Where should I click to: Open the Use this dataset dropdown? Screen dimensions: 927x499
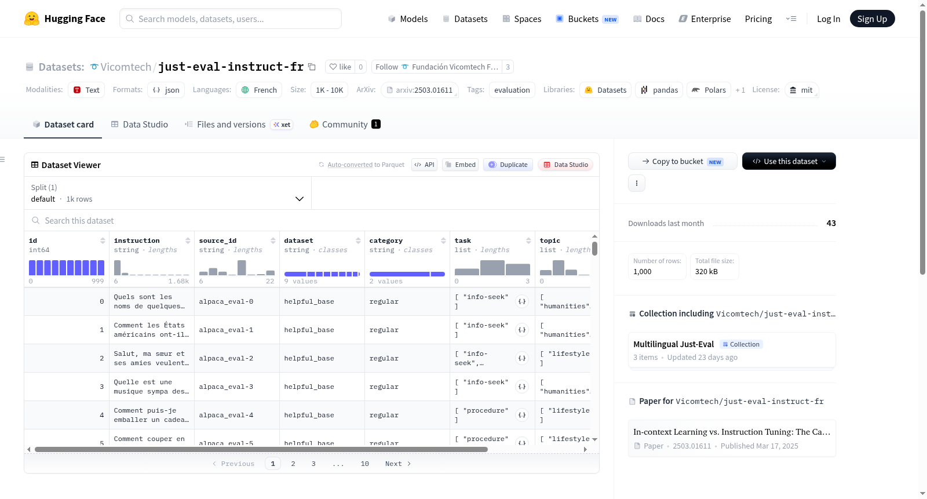click(x=789, y=161)
